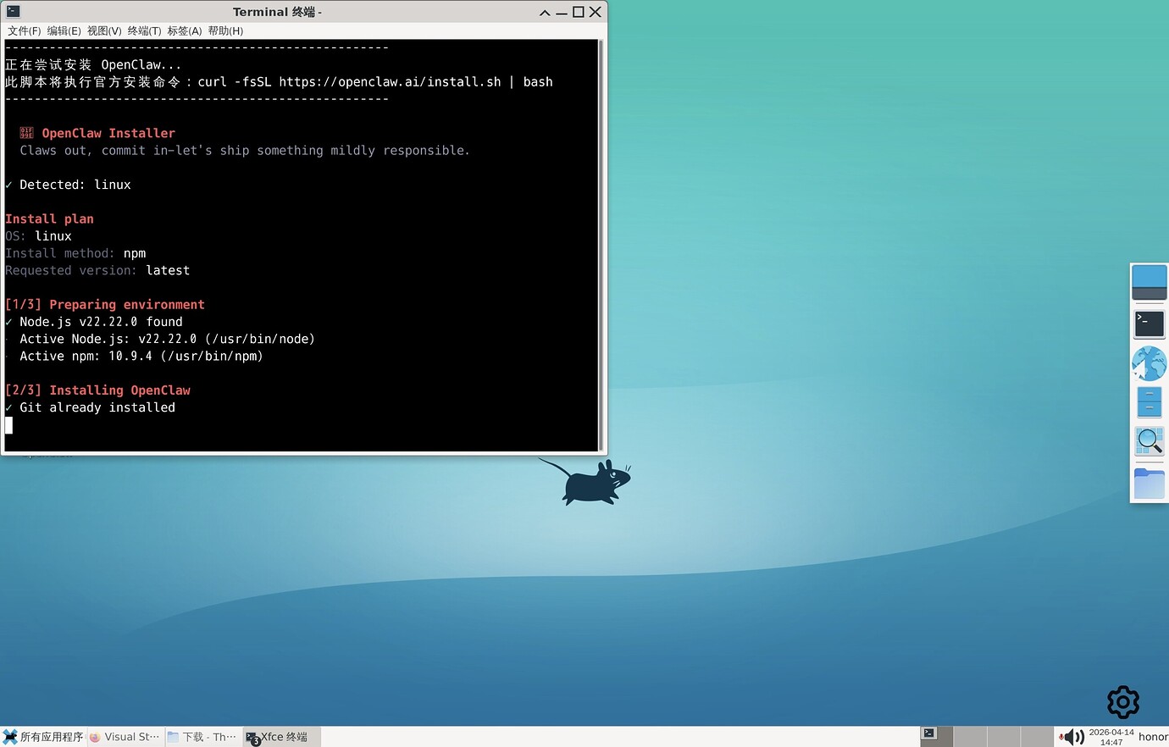Click 'Git already installed' line
The image size is (1169, 747).
point(91,407)
